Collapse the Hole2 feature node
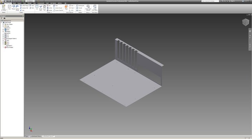The width and height of the screenshot is (252, 139). click(x=3, y=44)
